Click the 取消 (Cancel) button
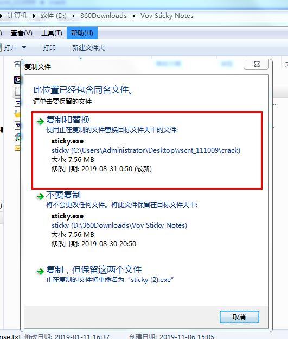 pyautogui.click(x=239, y=317)
